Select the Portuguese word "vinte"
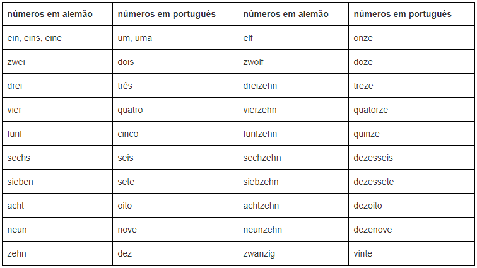This screenshot has width=477, height=268. click(363, 254)
